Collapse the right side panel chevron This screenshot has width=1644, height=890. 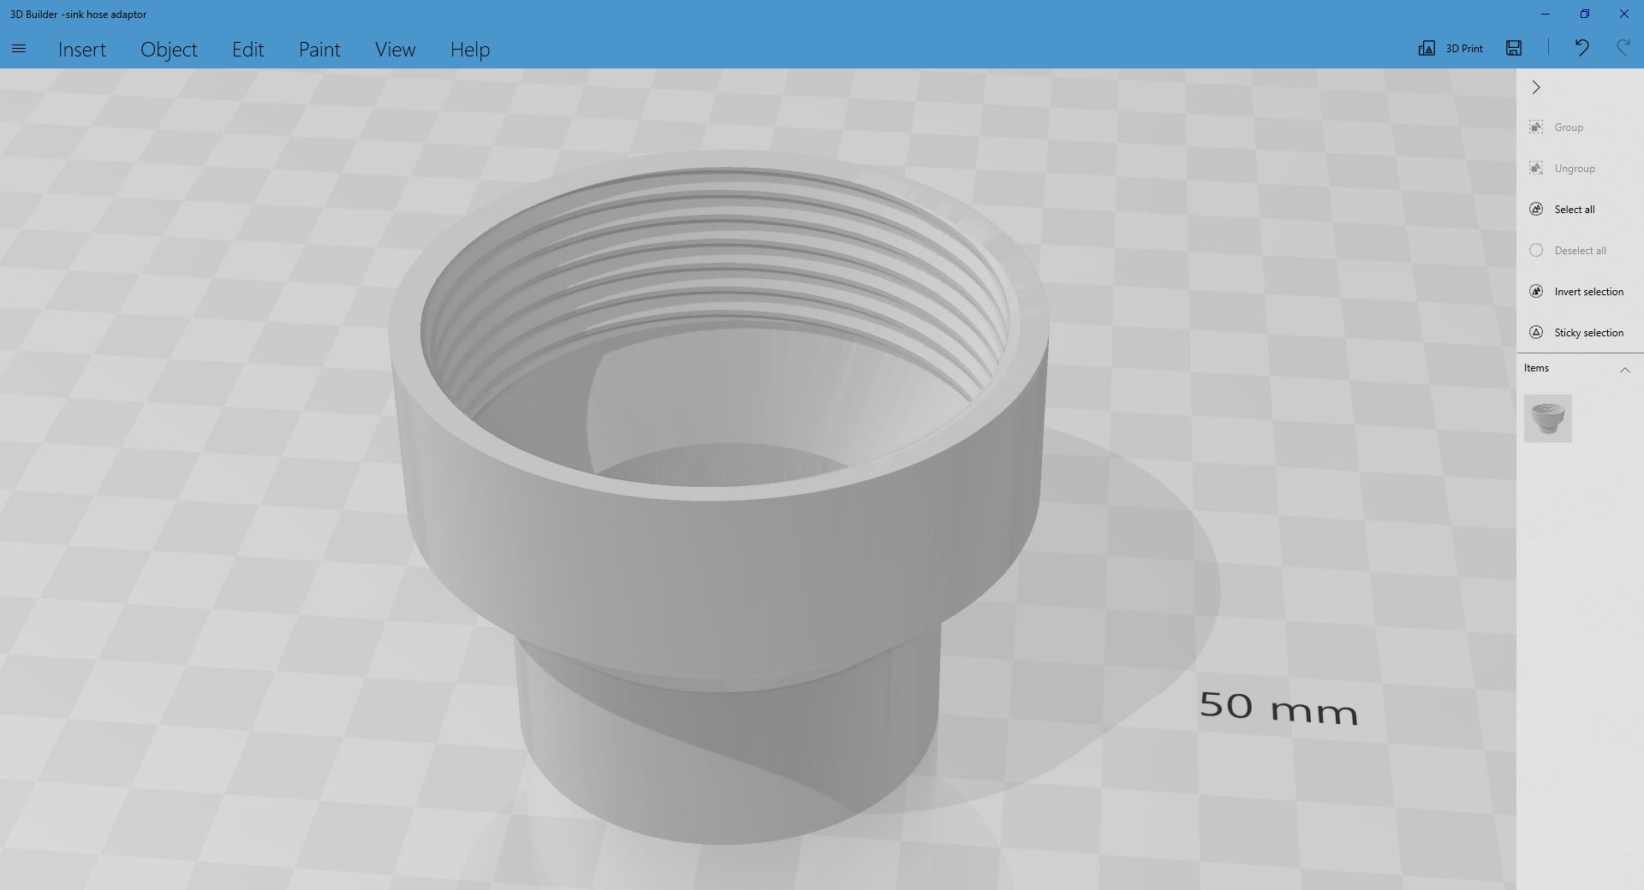1536,87
